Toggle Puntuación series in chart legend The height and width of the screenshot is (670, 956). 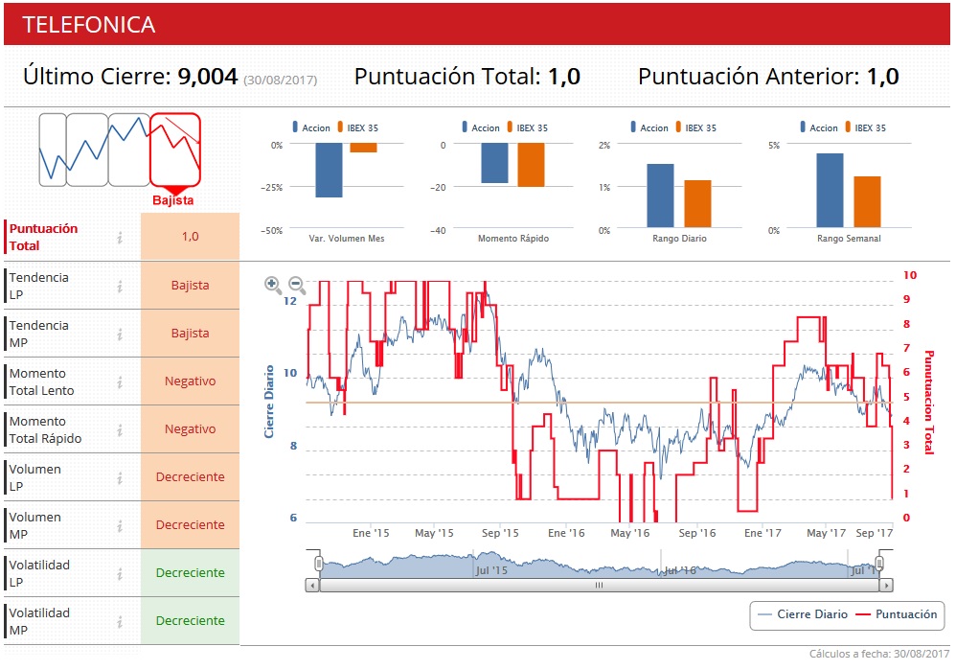897,614
